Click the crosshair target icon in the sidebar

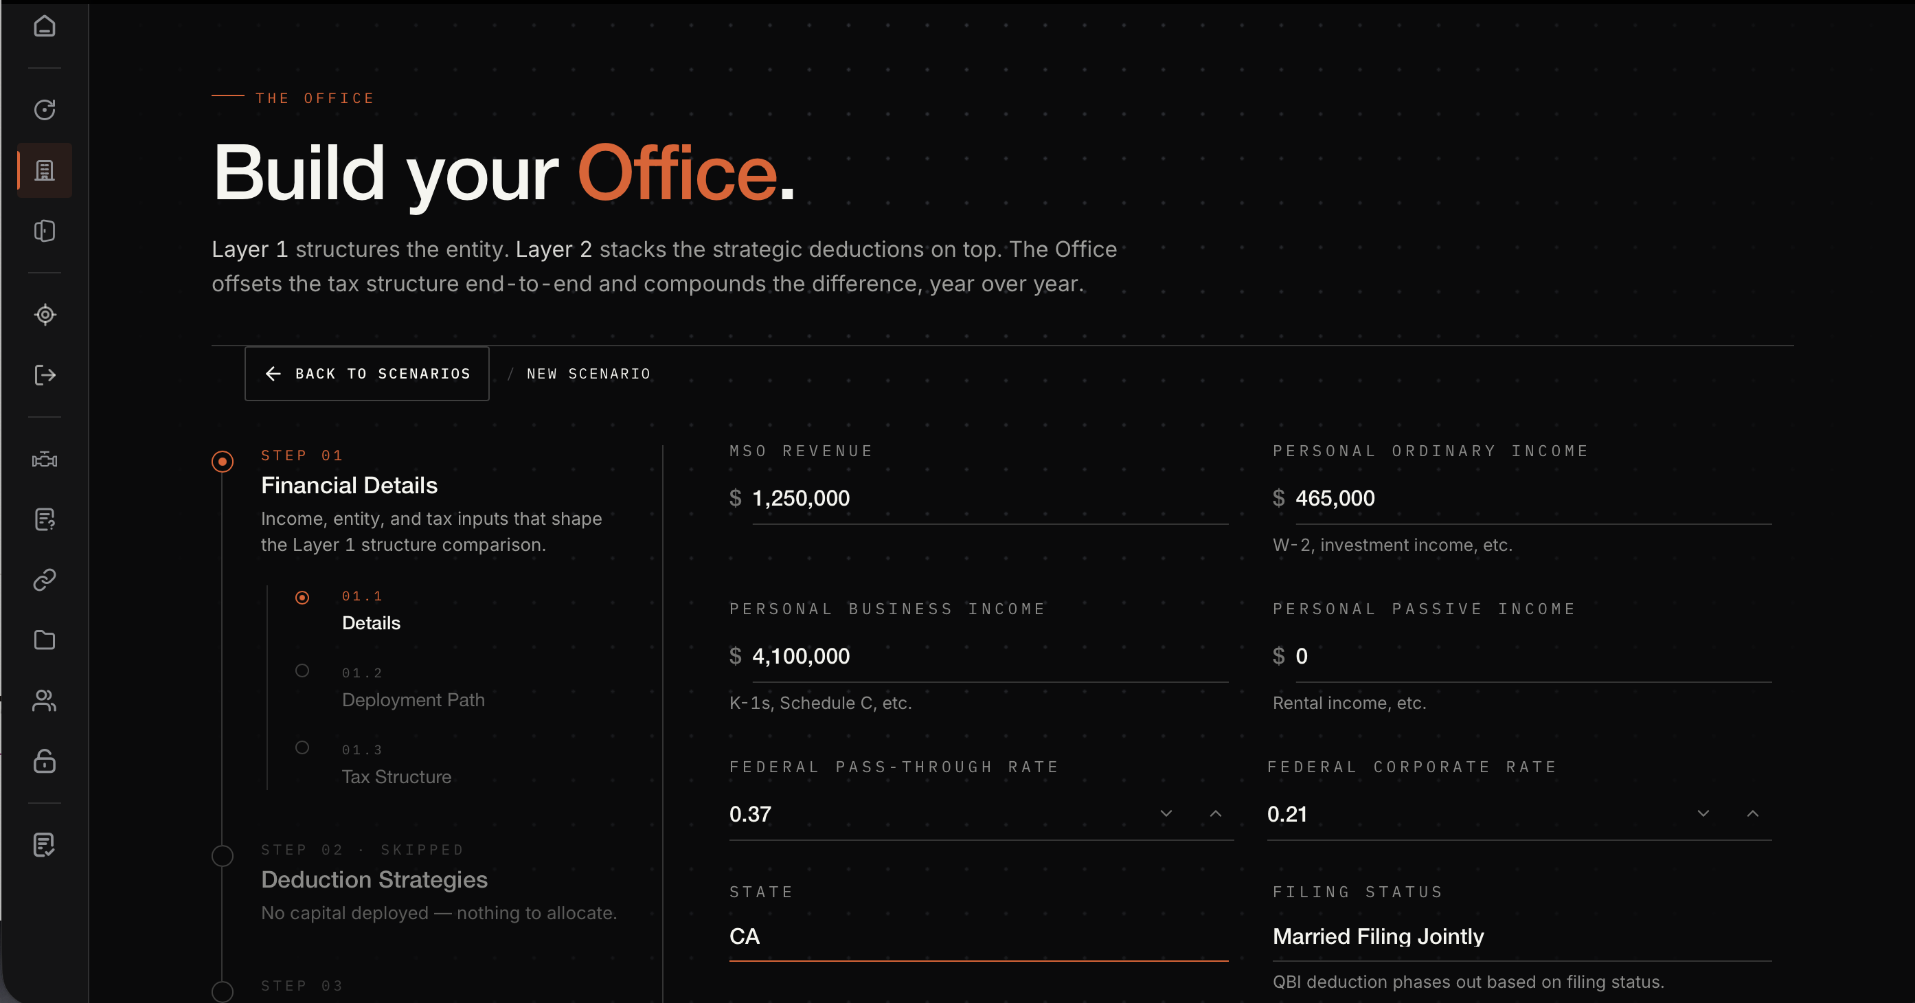(x=45, y=315)
